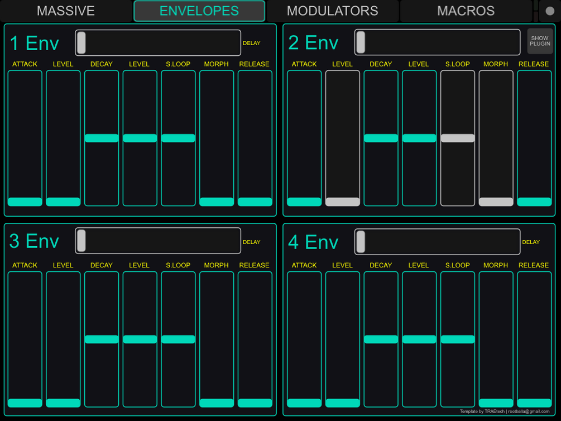The image size is (561, 421).
Task: Click the 3 Env S.LOOP fader
Action: point(178,339)
